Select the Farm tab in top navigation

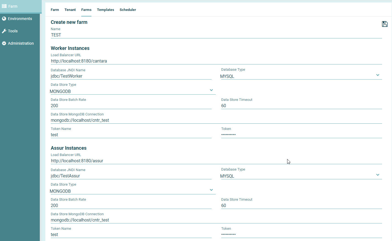click(55, 10)
